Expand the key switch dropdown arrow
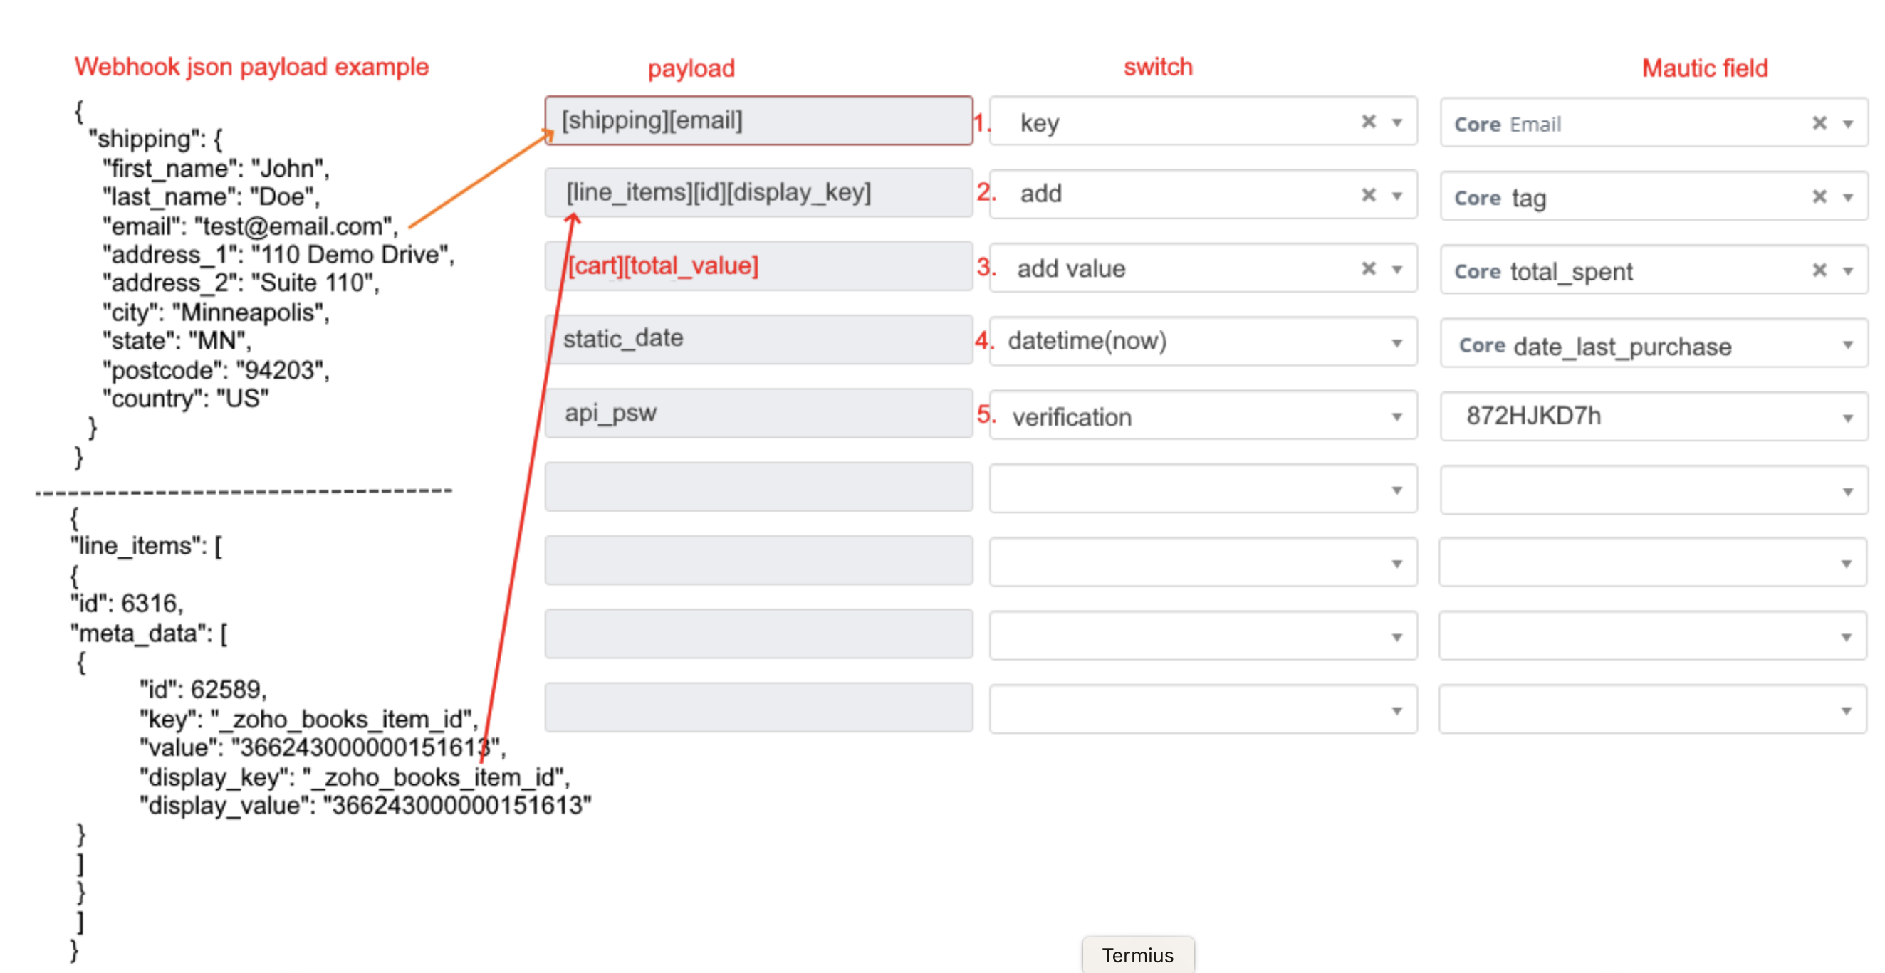 click(1396, 122)
